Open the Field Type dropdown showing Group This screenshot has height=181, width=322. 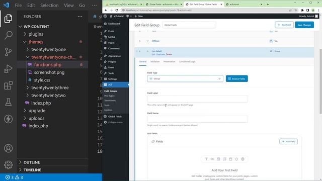click(185, 78)
